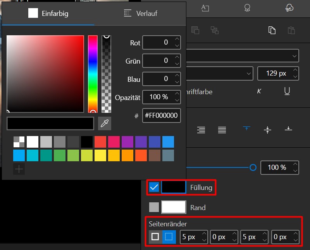Click the hue spectrum slider
310x250 pixels.
[93, 74]
